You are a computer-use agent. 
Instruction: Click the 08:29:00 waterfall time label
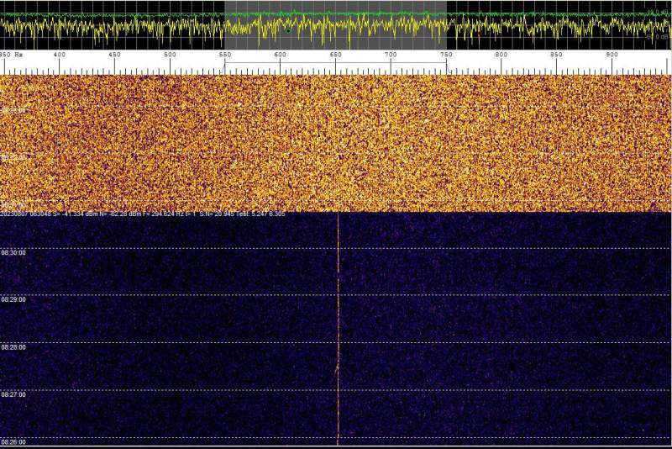click(x=14, y=299)
